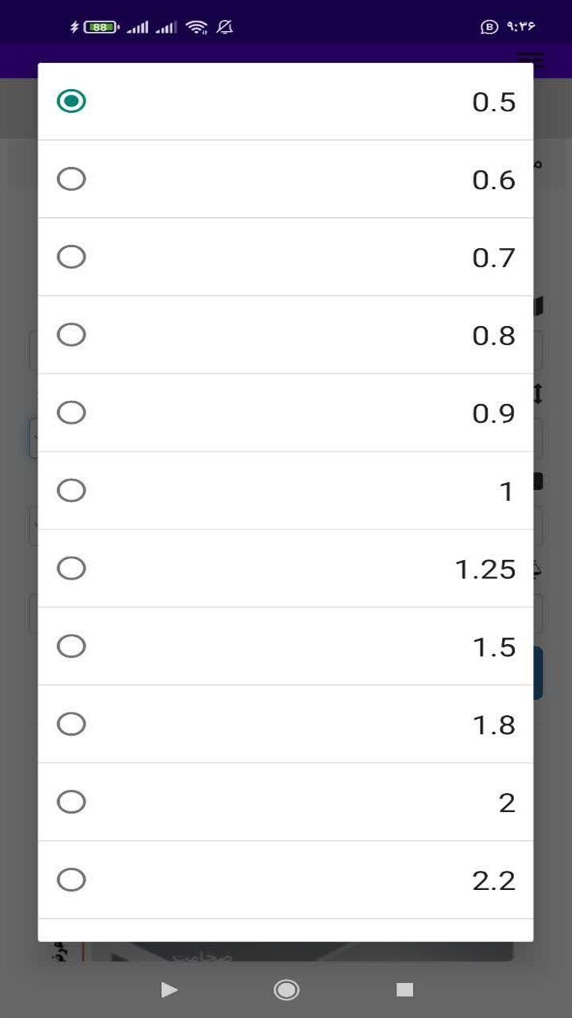Screen dimensions: 572x1018
Task: Tap the clock in the status bar
Action: 520,27
